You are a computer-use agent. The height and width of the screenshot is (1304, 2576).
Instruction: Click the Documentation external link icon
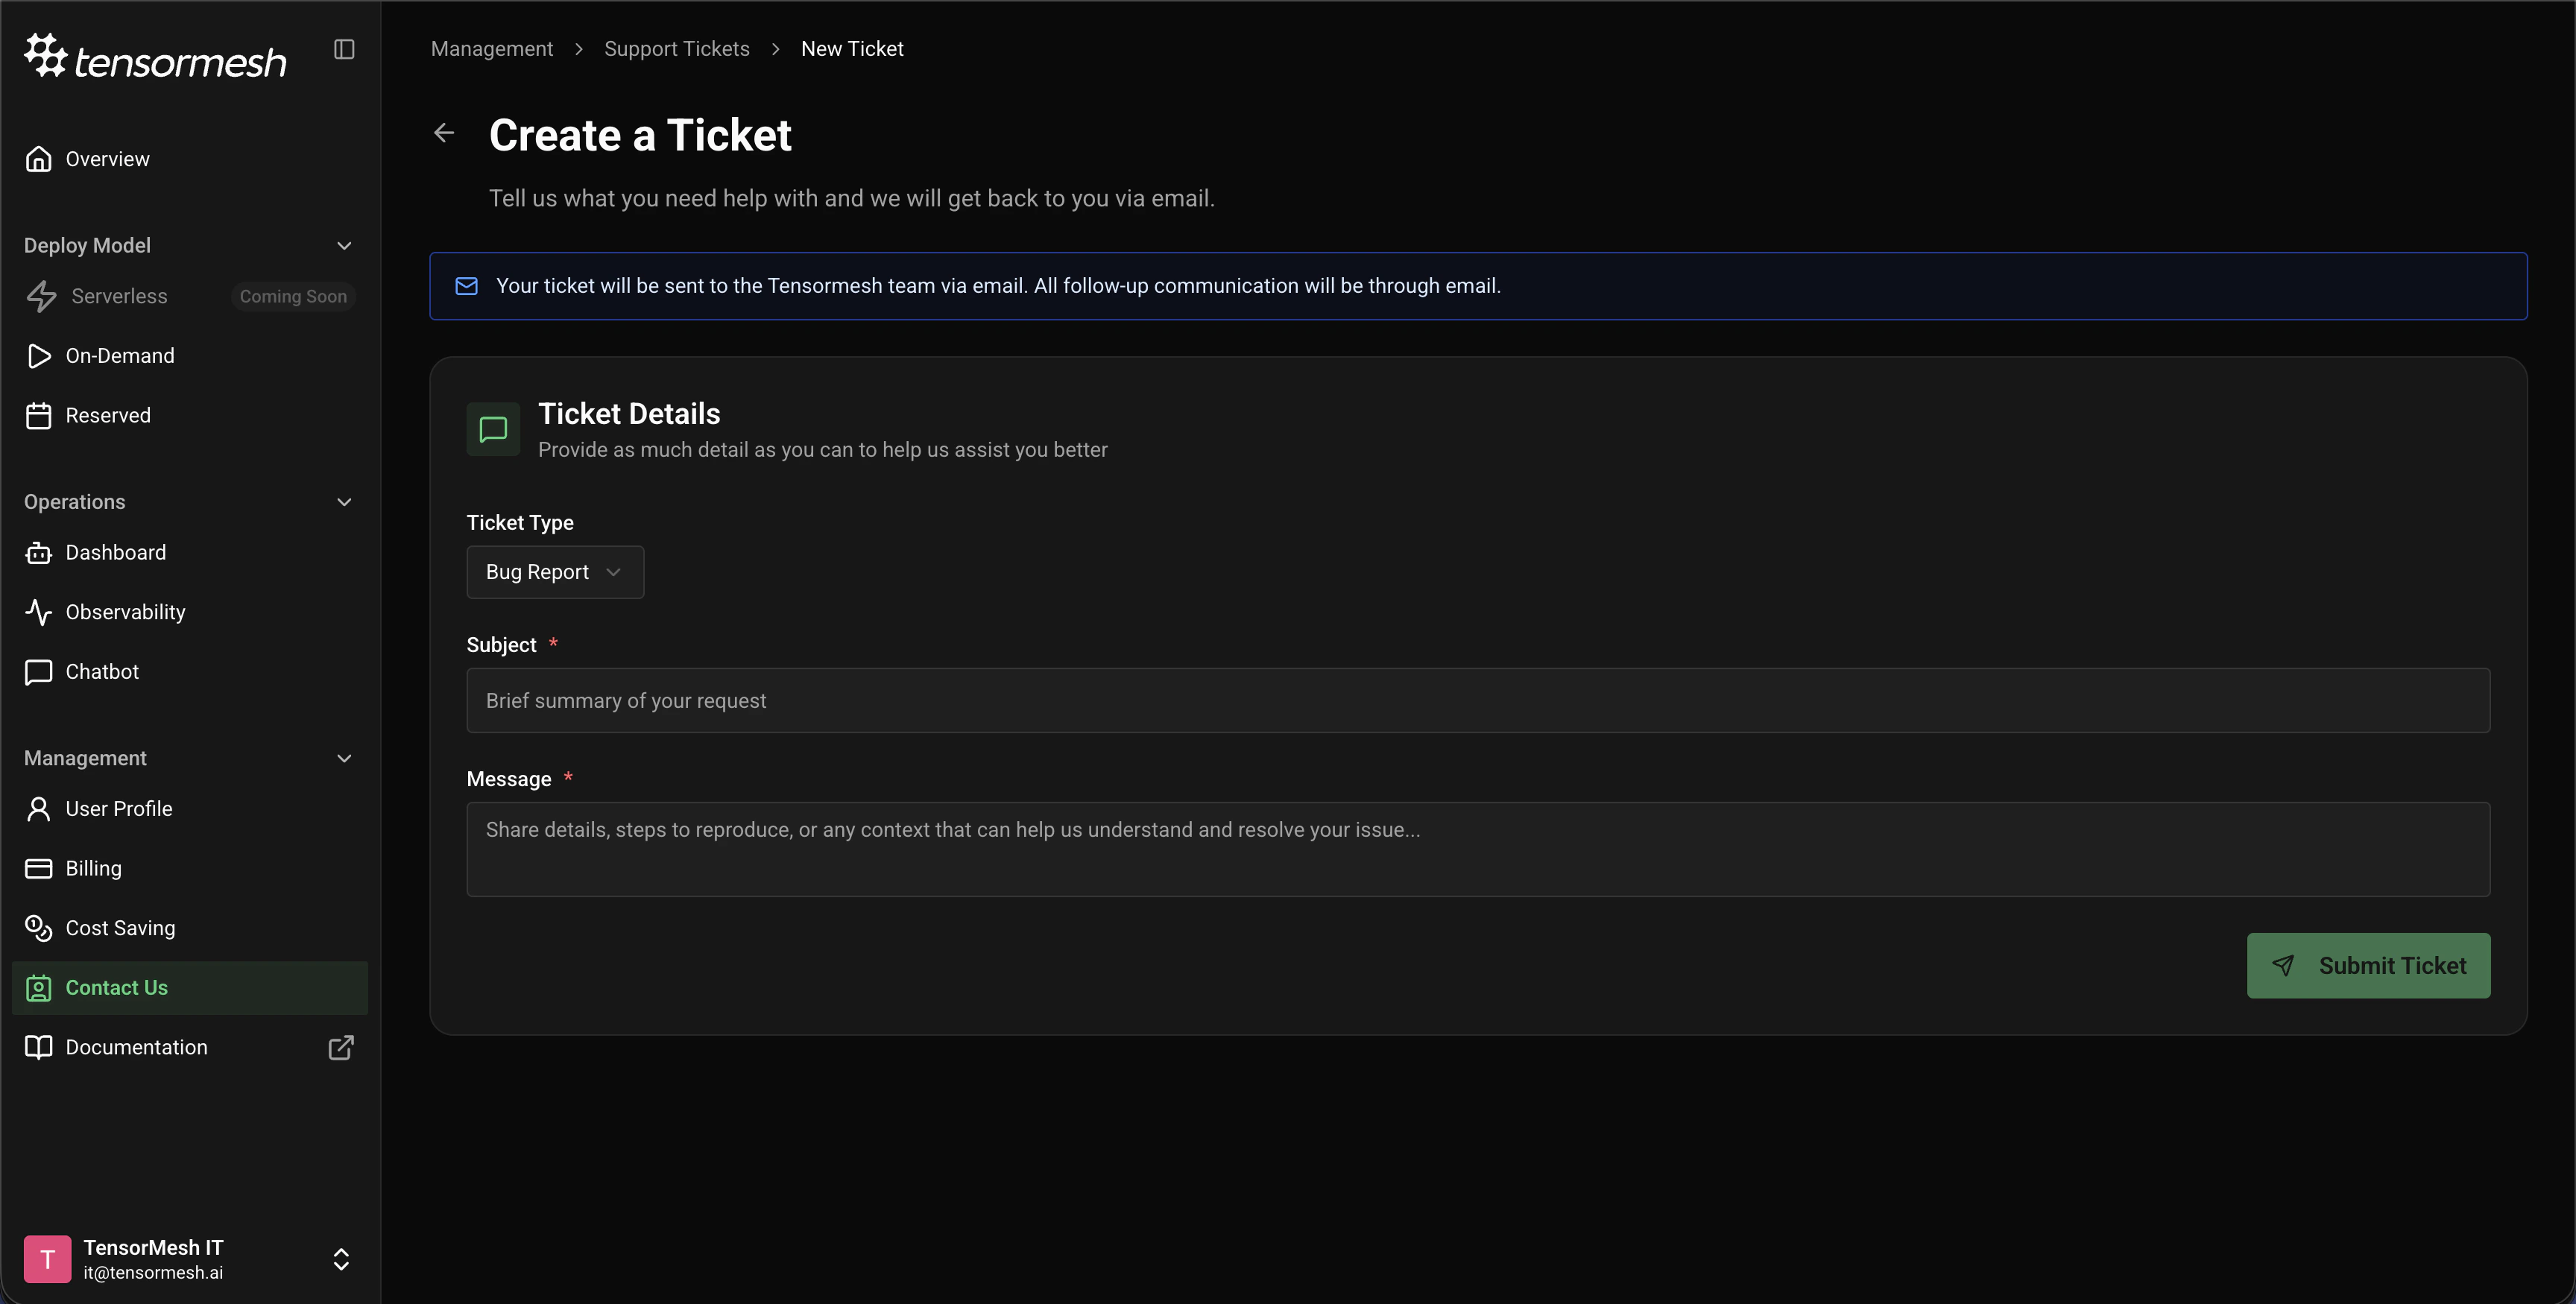[x=340, y=1048]
